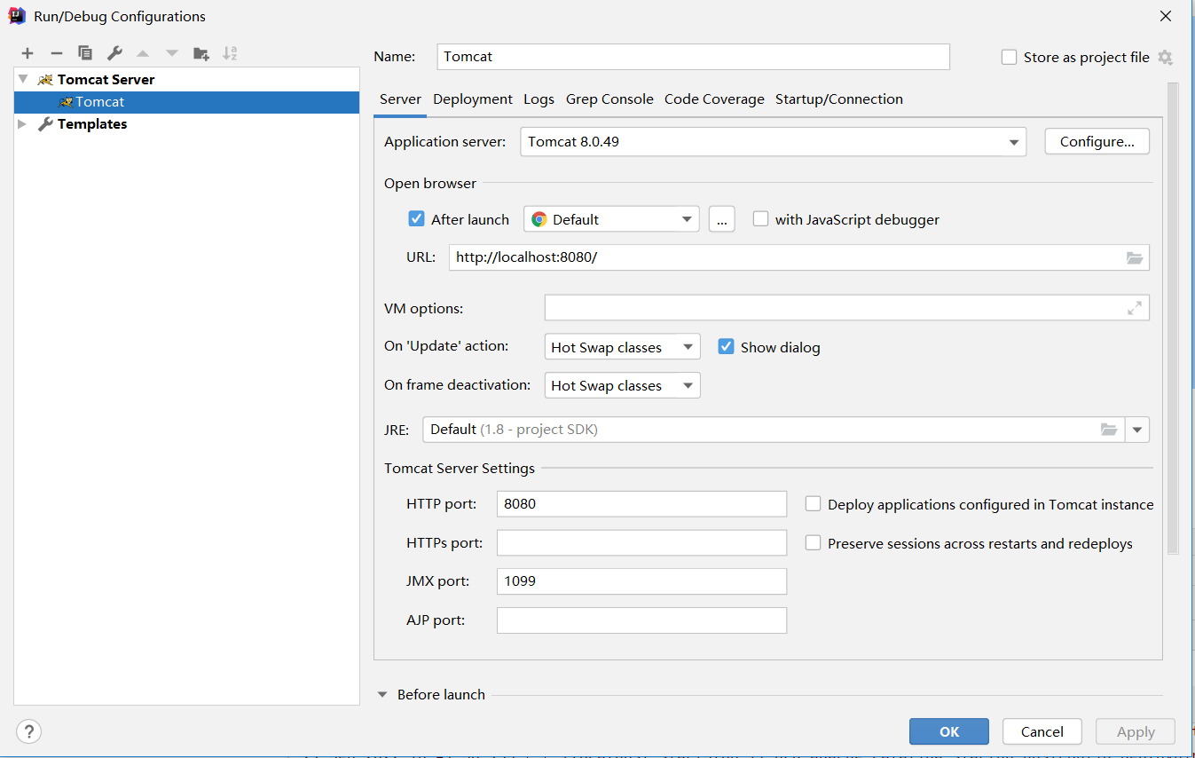This screenshot has height=758, width=1195.
Task: Click gear icon beside Store as project file
Action: point(1165,57)
